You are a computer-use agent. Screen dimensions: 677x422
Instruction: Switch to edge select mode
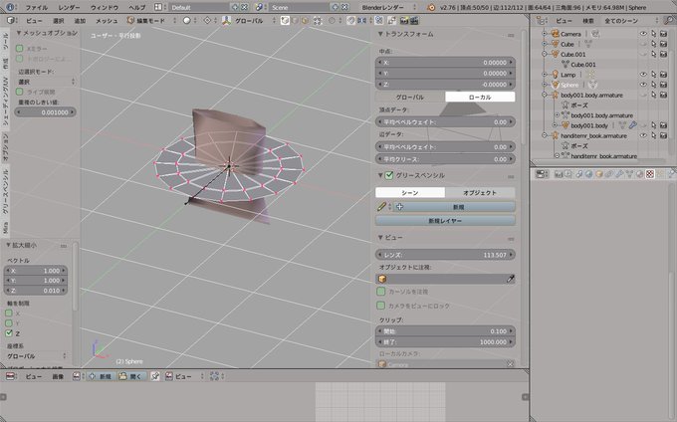coord(296,20)
